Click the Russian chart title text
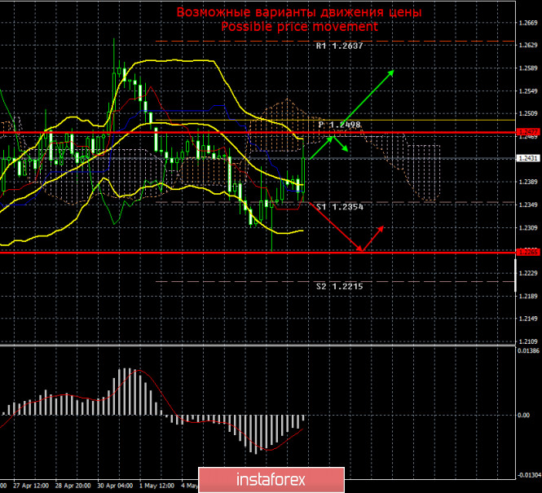 pos(299,12)
